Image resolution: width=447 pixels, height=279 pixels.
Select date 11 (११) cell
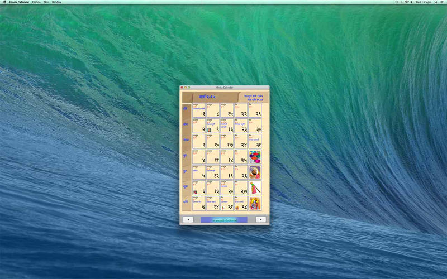pos(213,157)
